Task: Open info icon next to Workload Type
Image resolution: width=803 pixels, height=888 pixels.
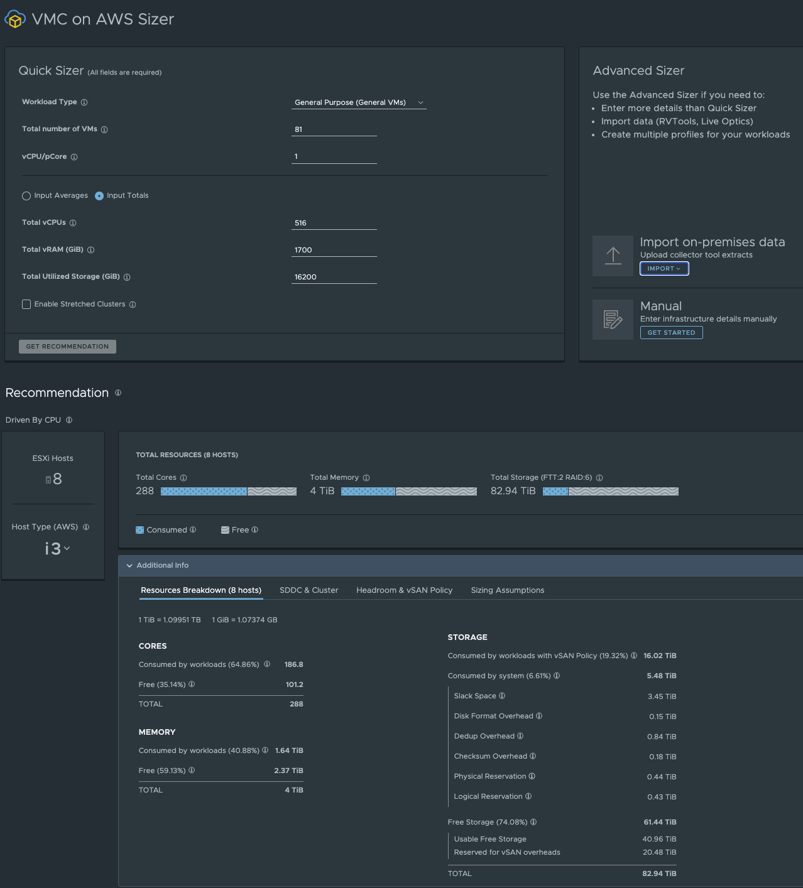Action: [x=84, y=102]
